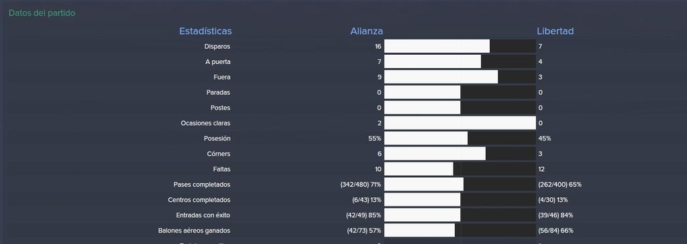
Task: Click the Posesión comparison bar
Action: pos(460,138)
